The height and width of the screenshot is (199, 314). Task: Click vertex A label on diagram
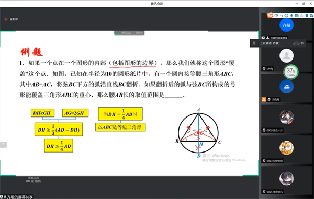[x=198, y=110]
